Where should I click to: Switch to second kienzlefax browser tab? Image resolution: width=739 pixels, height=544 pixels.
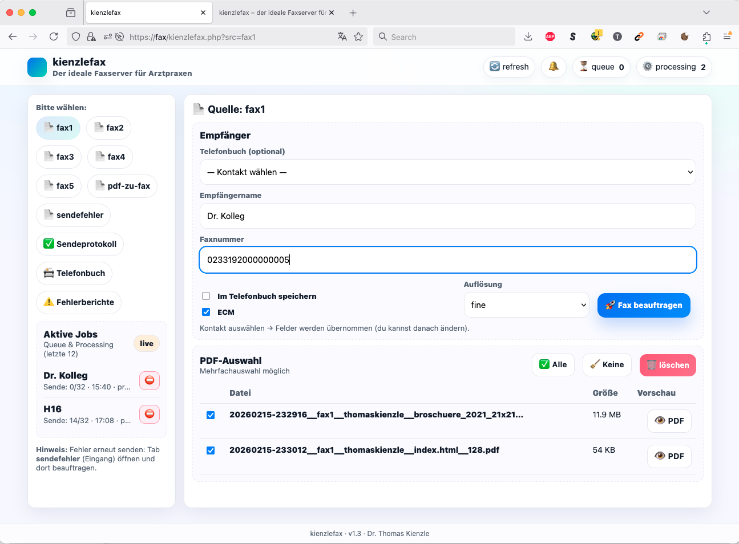tap(272, 13)
